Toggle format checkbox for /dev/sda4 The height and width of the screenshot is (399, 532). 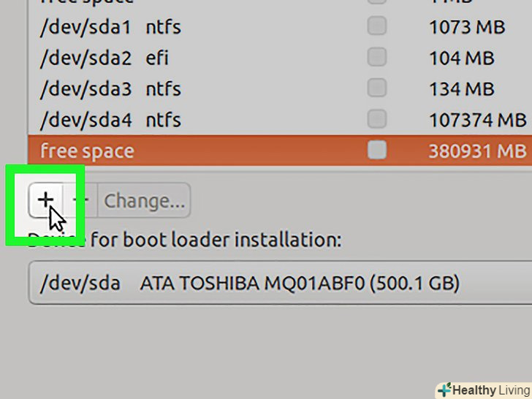click(376, 118)
